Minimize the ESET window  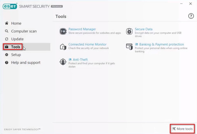point(181,4)
